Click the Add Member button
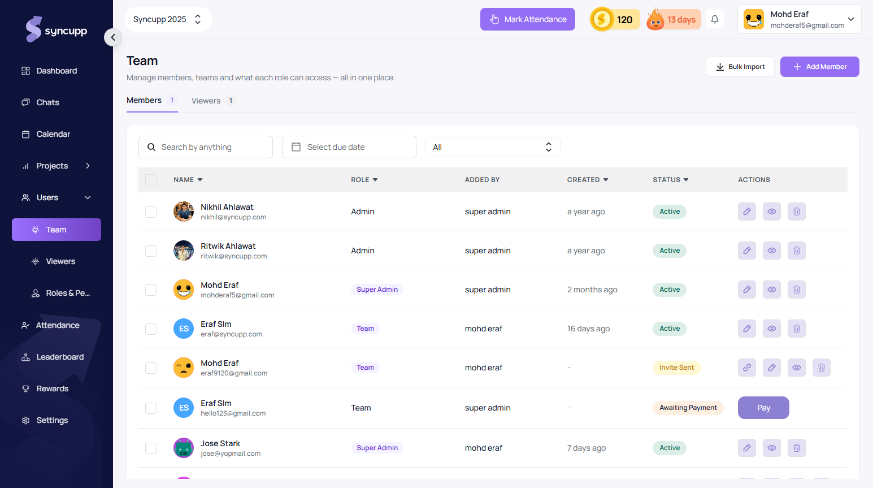 click(x=820, y=67)
